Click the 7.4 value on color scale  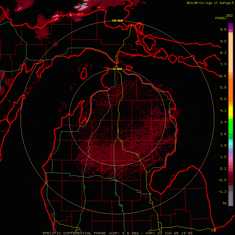(x=223, y=64)
